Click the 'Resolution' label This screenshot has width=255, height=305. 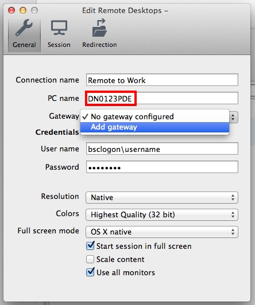tap(60, 196)
